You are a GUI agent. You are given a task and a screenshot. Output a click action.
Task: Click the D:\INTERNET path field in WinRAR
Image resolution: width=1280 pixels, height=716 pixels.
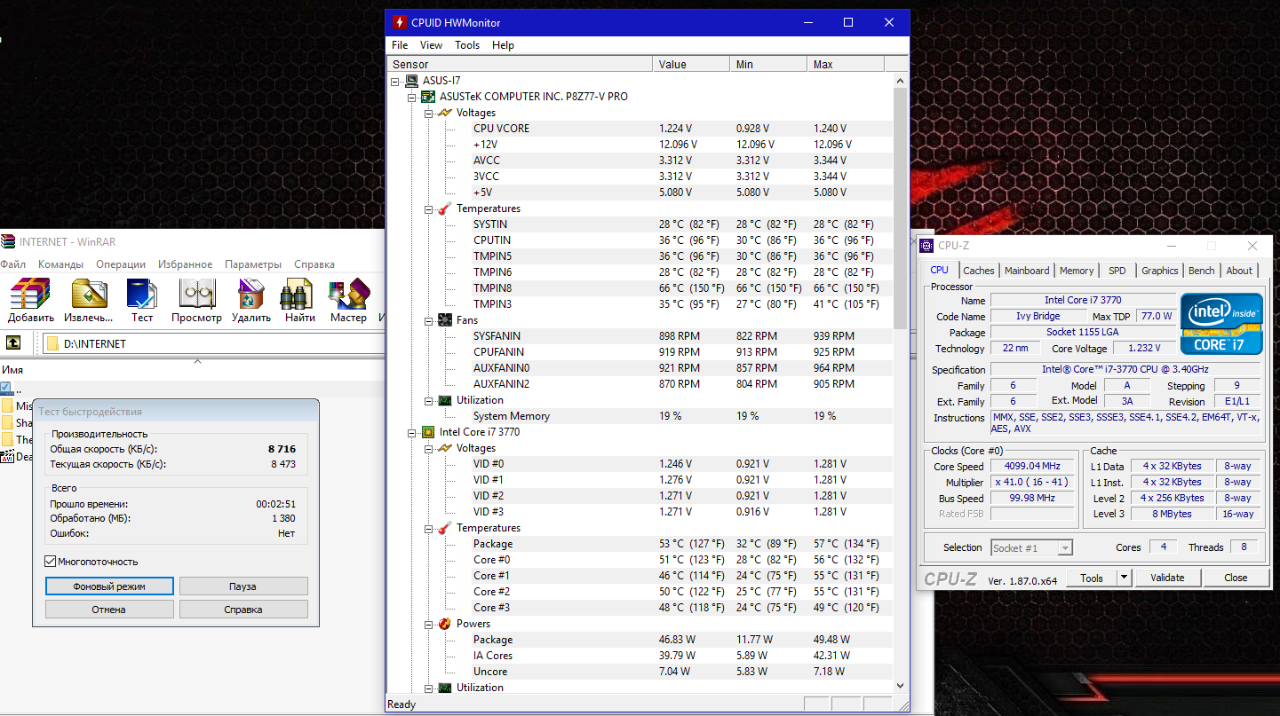213,343
